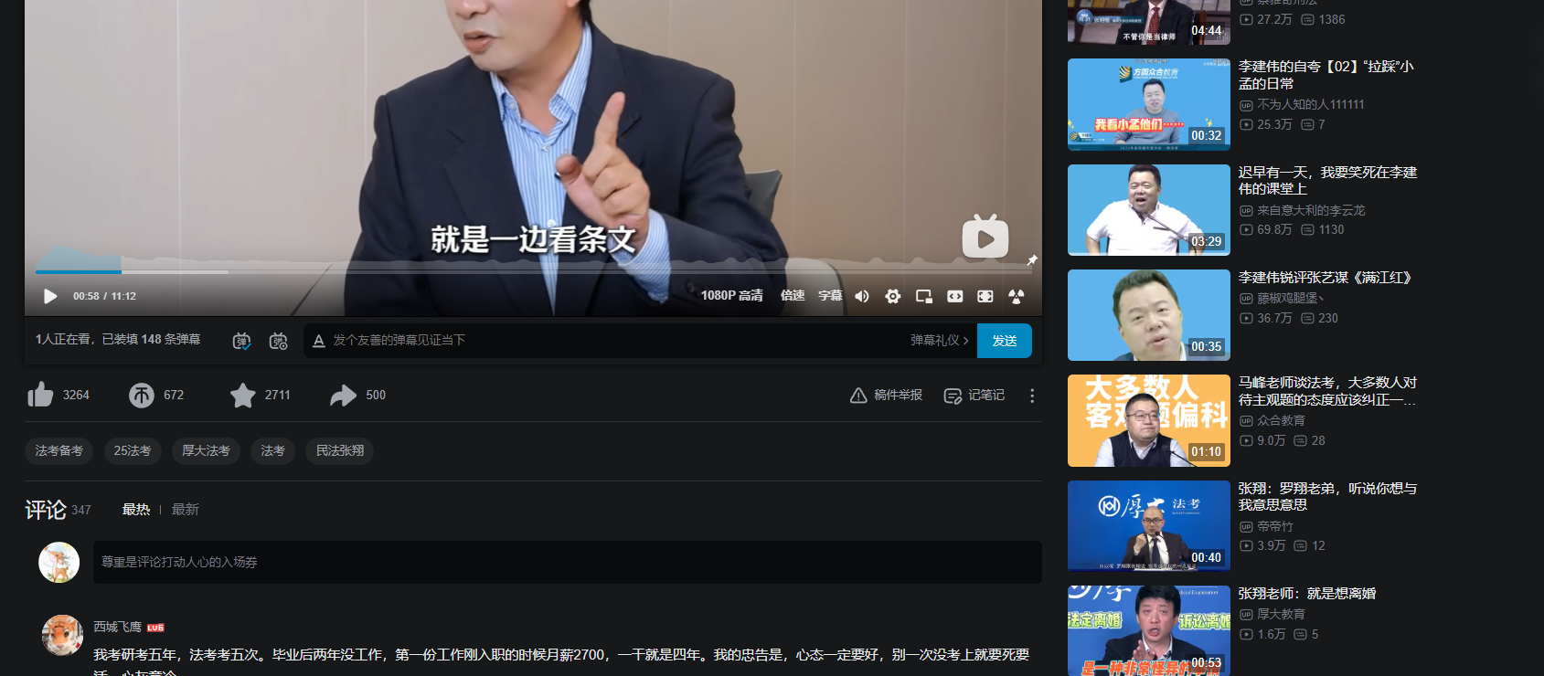Select the 法考备考 tag
This screenshot has width=1544, height=676.
click(x=59, y=450)
